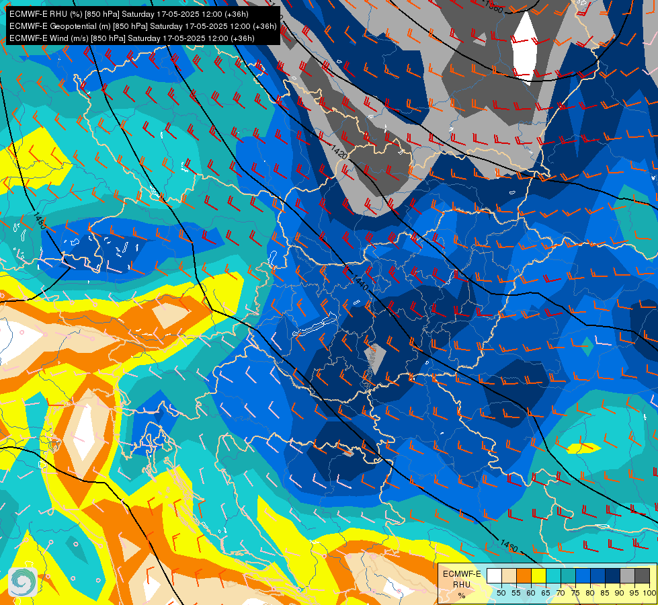Click the swirl logo in the bottom-left corner

[x=23, y=581]
